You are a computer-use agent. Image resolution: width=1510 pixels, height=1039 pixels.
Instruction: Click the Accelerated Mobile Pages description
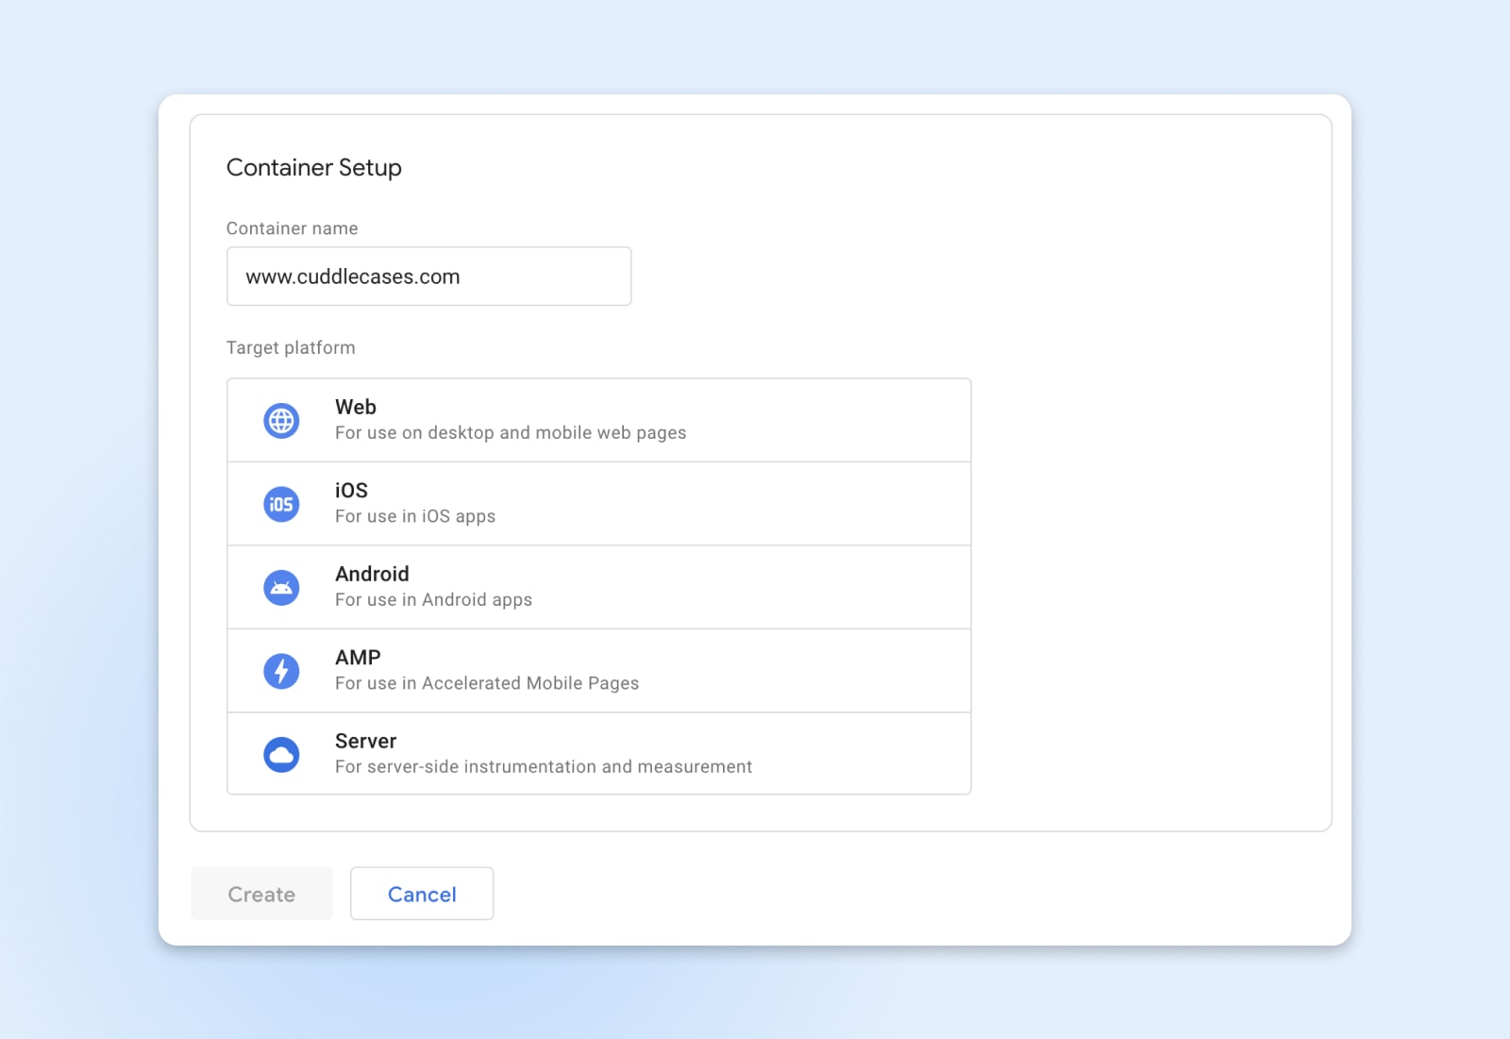(x=487, y=683)
